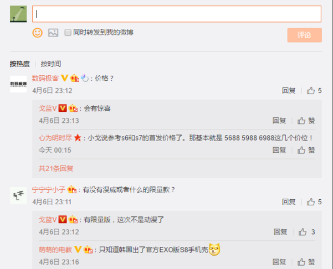Reply to 萌萌的电教's comment with 回复

pyautogui.click(x=279, y=262)
